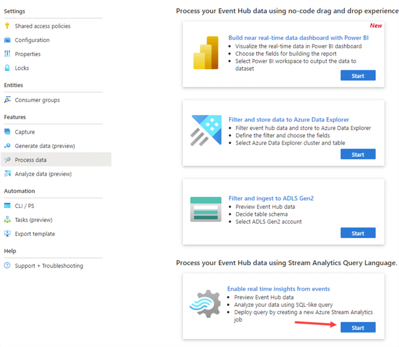Click the Analyze data (preview) icon

coord(7,174)
